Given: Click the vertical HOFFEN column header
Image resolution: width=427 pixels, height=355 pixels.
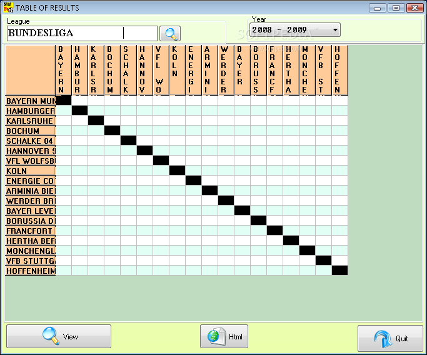Looking at the screenshot, I should tap(339, 70).
